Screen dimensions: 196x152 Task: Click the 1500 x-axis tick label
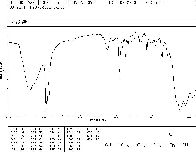117,118
